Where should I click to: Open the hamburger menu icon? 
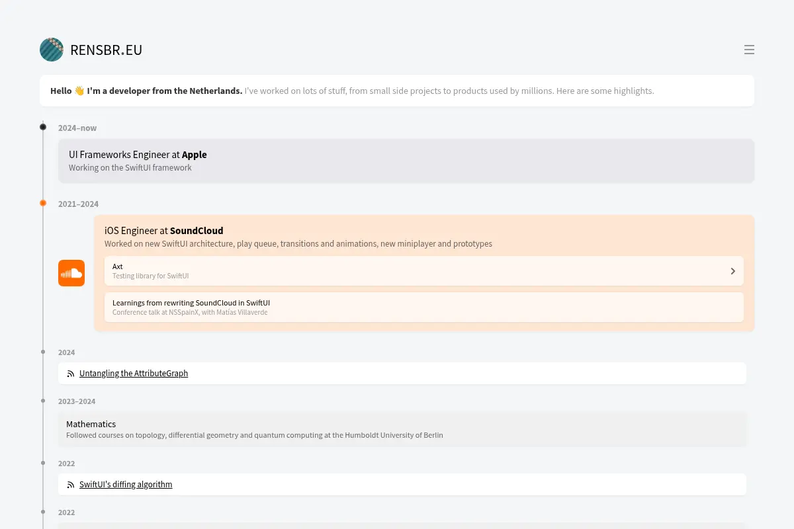(749, 50)
